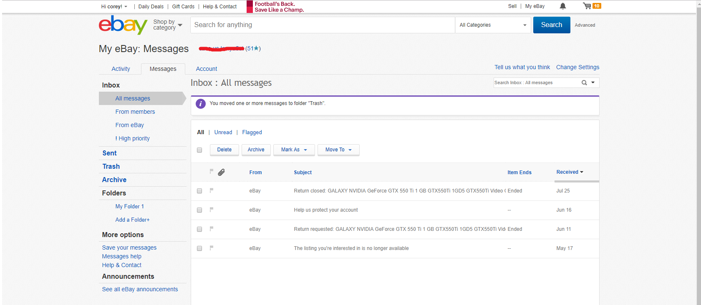
Task: Click the attachment paperclip column icon
Action: [x=222, y=172]
